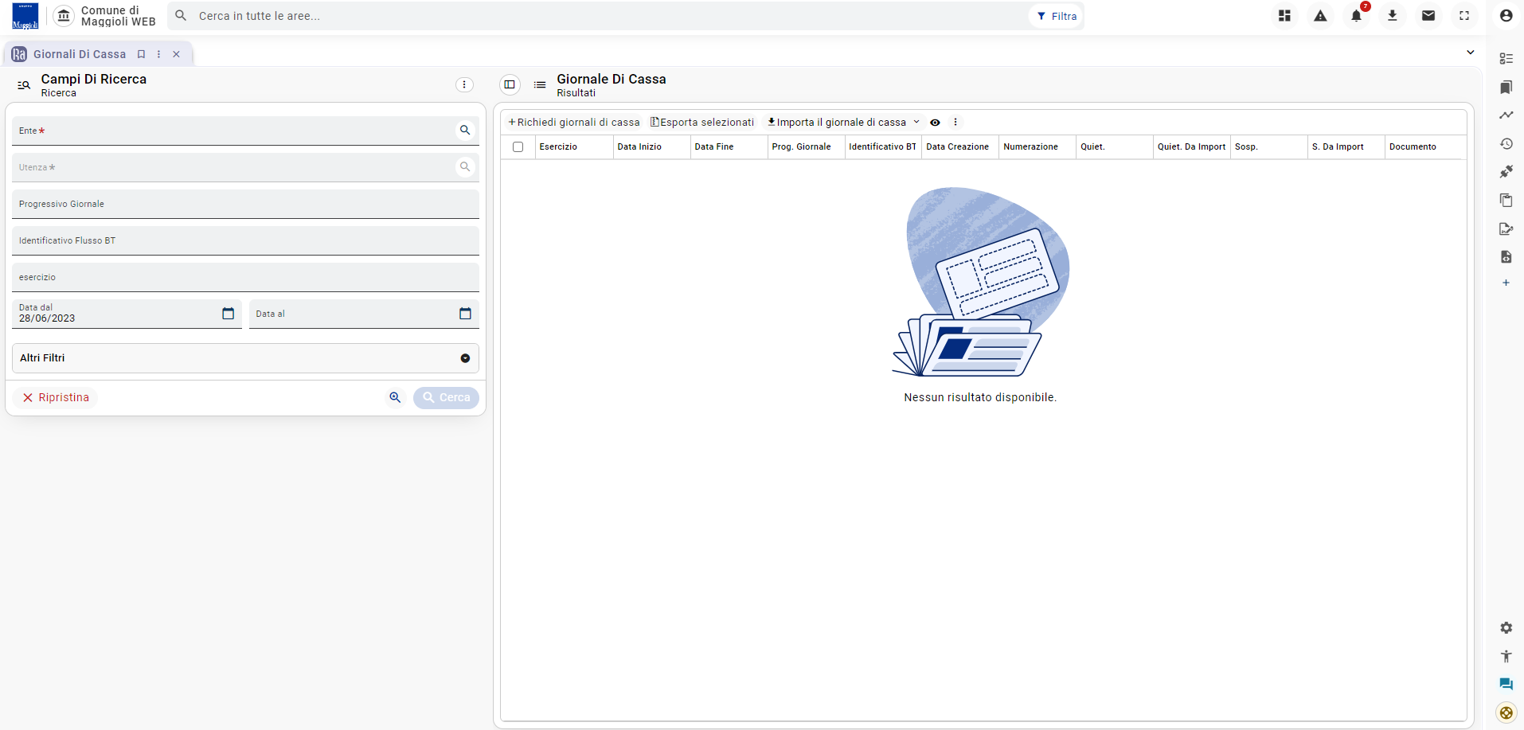Open the Data dal calendar picker
The height and width of the screenshot is (730, 1524).
pos(229,314)
